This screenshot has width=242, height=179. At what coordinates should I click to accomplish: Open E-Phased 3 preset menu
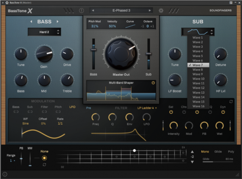121,10
